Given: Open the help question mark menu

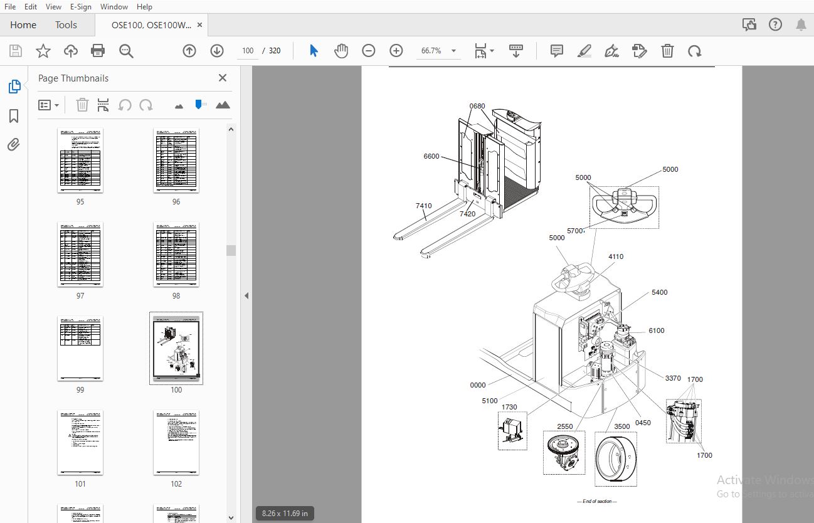Looking at the screenshot, I should click(776, 24).
